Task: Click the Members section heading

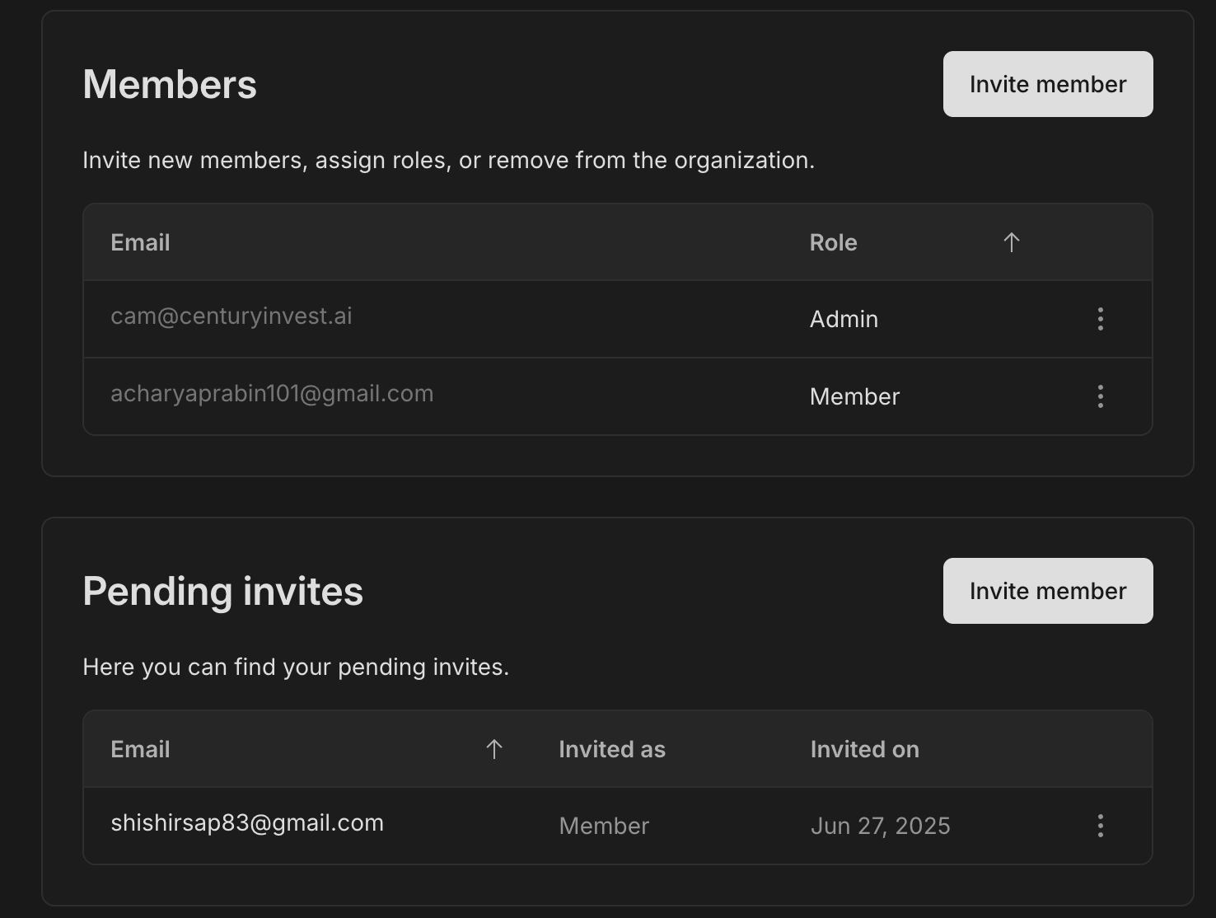Action: tap(170, 84)
